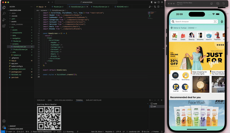Close the terminal panel
The height and width of the screenshot is (133, 230).
[x=162, y=100]
